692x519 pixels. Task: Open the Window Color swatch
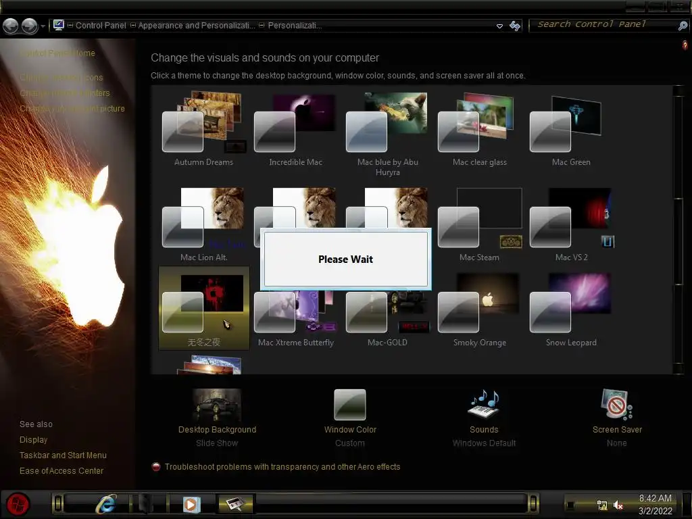[349, 405]
